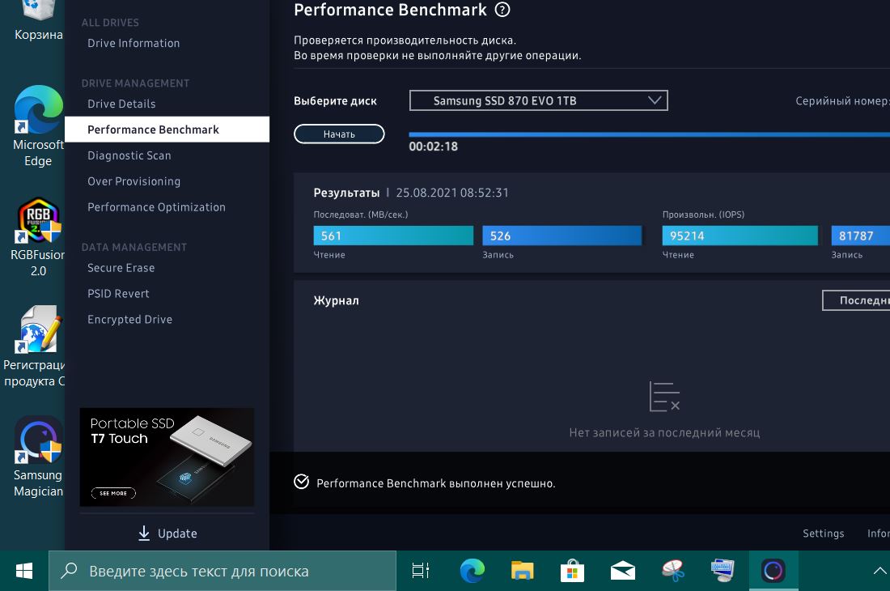Click the random write 81787 IOPS bar

pos(861,236)
